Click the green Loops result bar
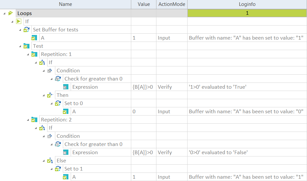Screen dimensions: 307x181 [x=247, y=13]
